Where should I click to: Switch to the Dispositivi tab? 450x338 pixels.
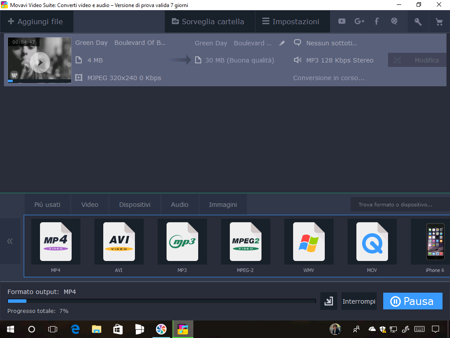[135, 205]
